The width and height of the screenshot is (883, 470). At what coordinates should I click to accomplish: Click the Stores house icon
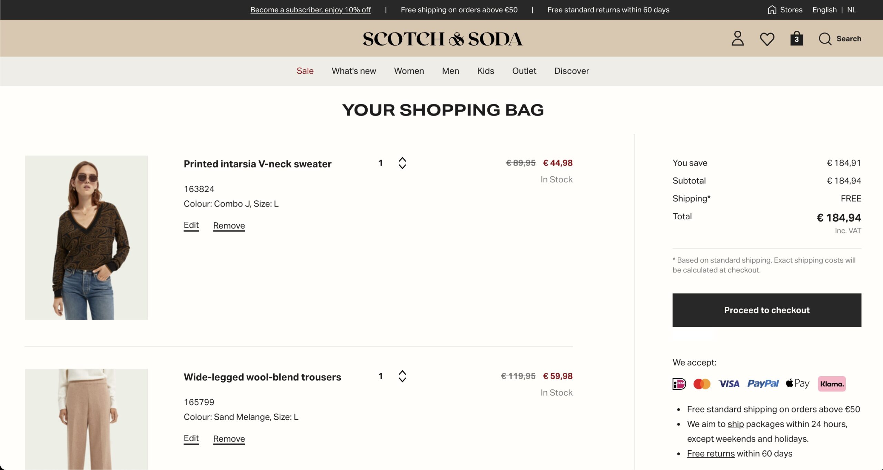click(x=772, y=10)
